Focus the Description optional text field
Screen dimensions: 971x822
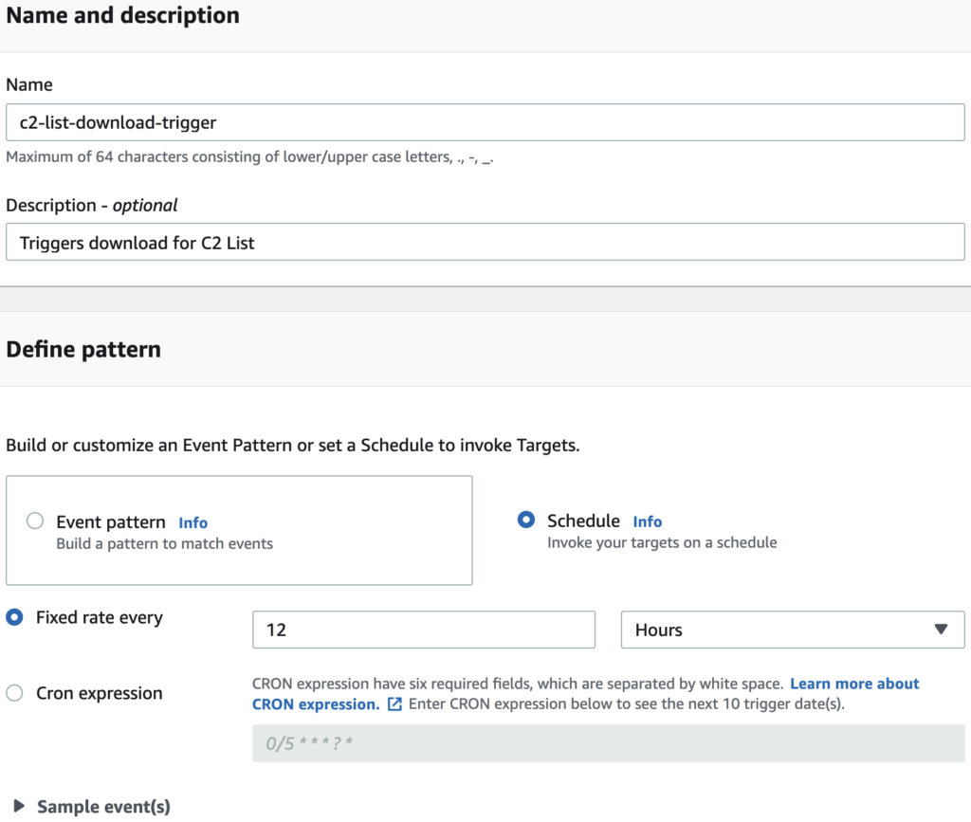[485, 243]
